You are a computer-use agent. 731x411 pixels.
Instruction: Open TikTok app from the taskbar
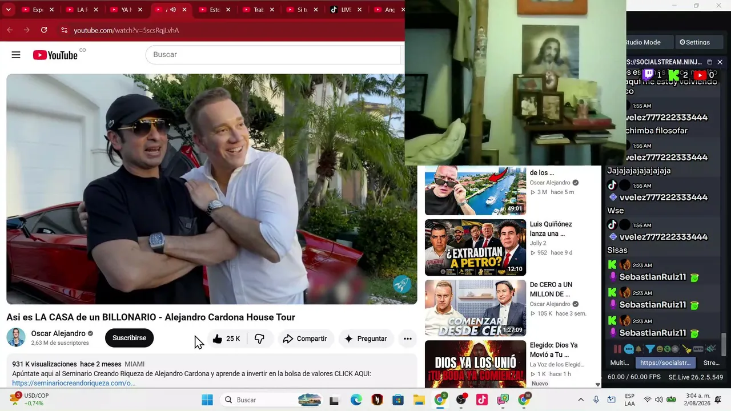pos(482,400)
